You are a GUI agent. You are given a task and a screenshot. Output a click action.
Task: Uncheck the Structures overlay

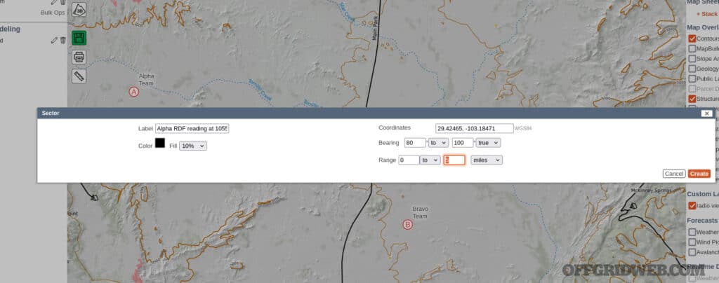point(692,99)
